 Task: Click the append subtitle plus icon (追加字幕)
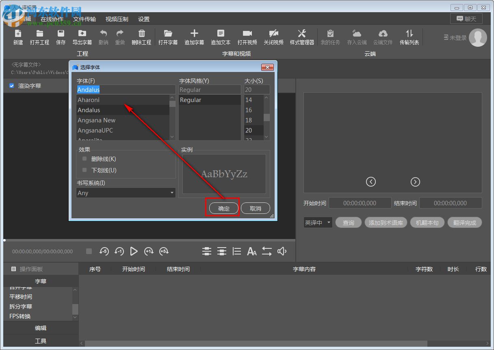click(x=194, y=34)
